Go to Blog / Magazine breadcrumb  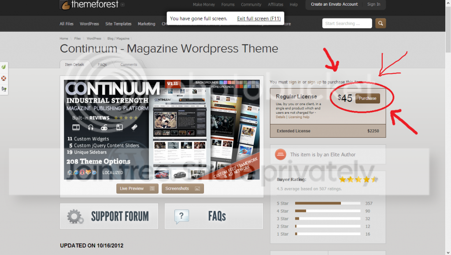(118, 38)
